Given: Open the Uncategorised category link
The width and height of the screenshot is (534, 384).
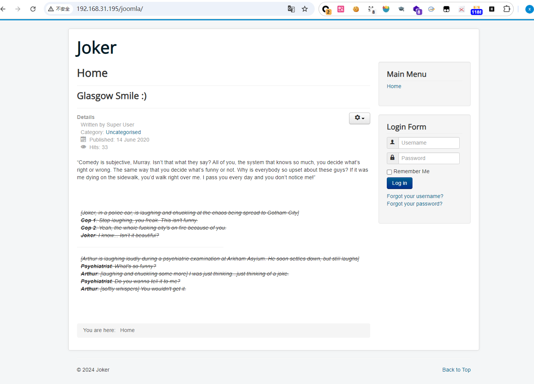Looking at the screenshot, I should tap(123, 132).
